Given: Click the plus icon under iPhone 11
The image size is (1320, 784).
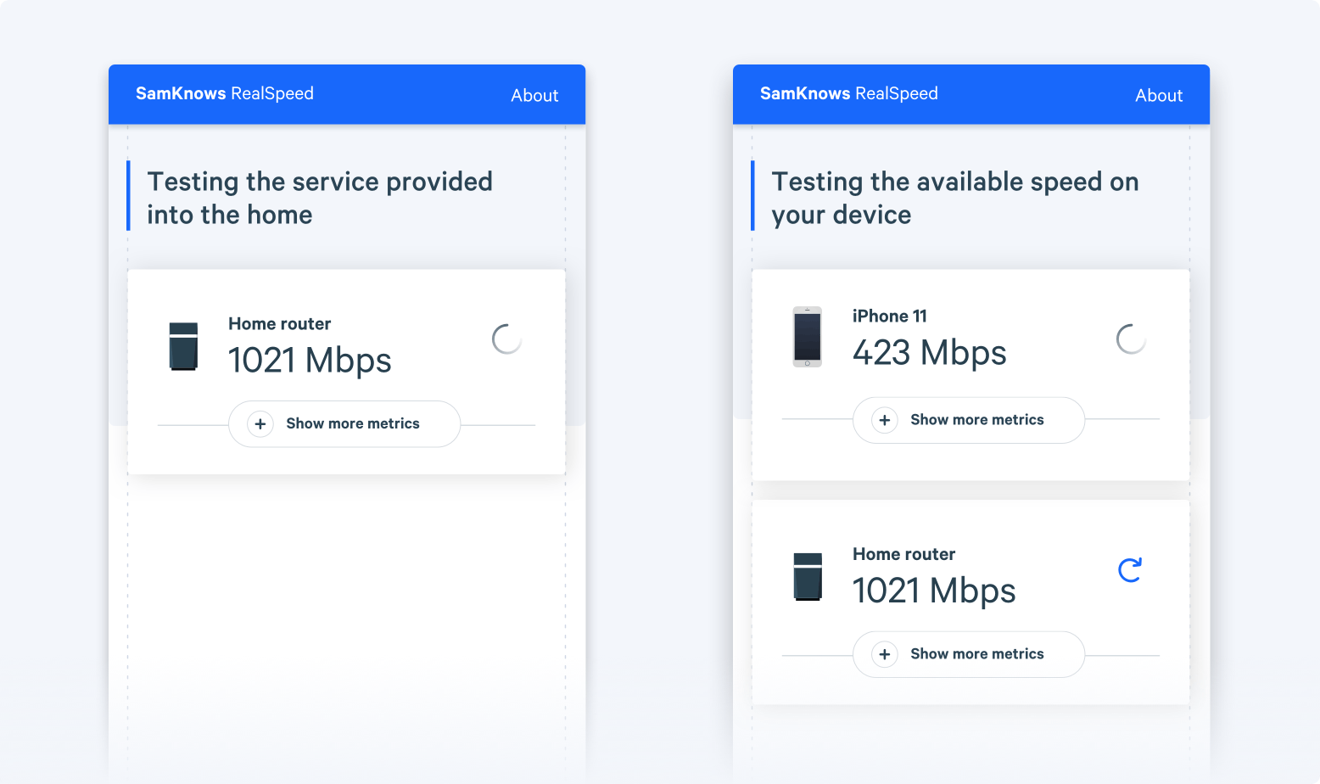Looking at the screenshot, I should click(x=885, y=420).
